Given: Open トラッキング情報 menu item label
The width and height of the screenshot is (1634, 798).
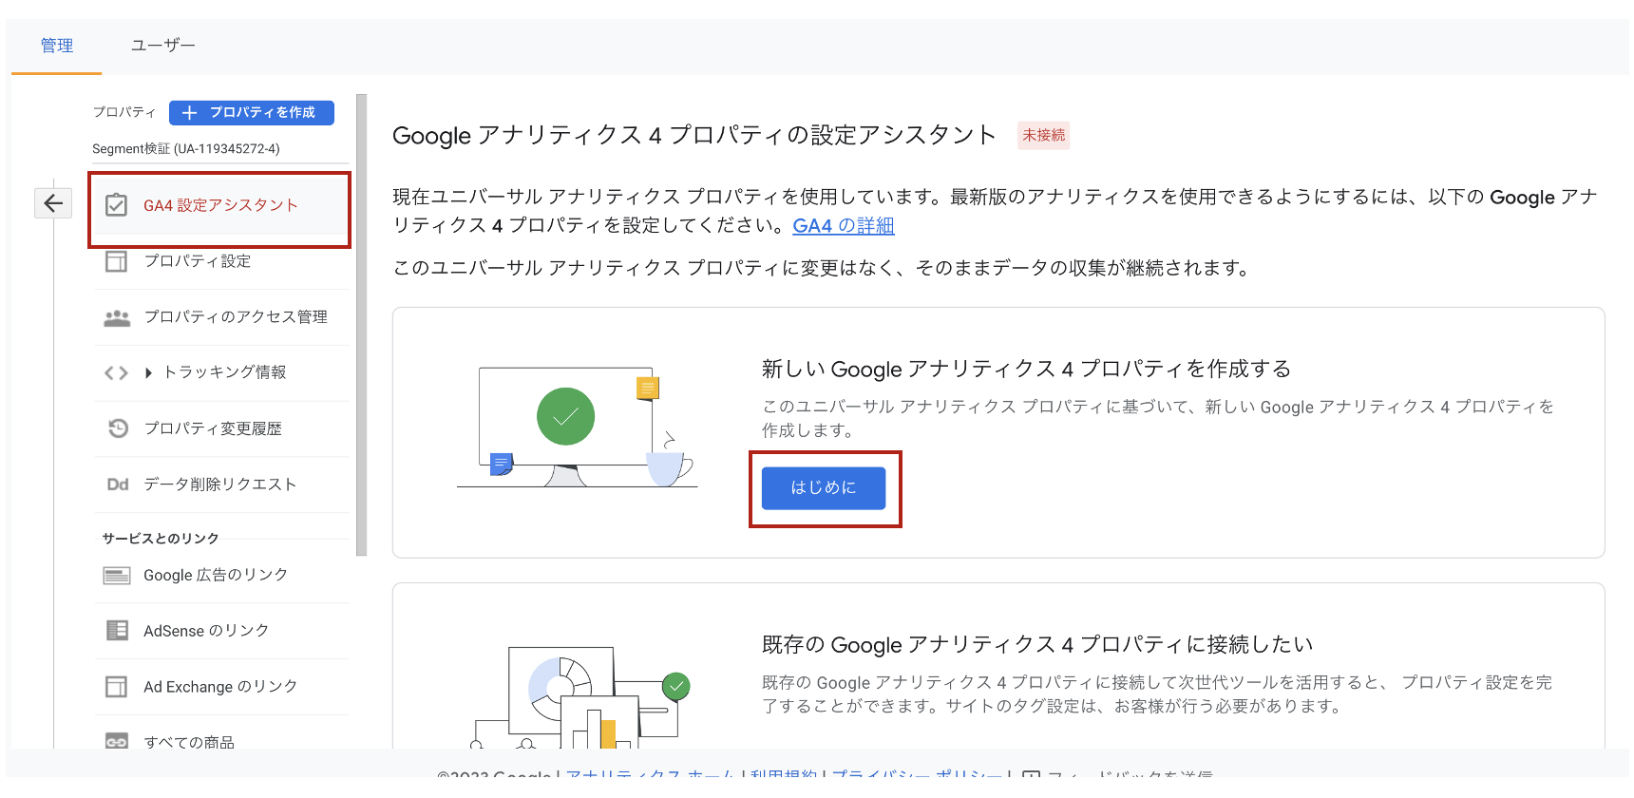Looking at the screenshot, I should click(x=225, y=372).
